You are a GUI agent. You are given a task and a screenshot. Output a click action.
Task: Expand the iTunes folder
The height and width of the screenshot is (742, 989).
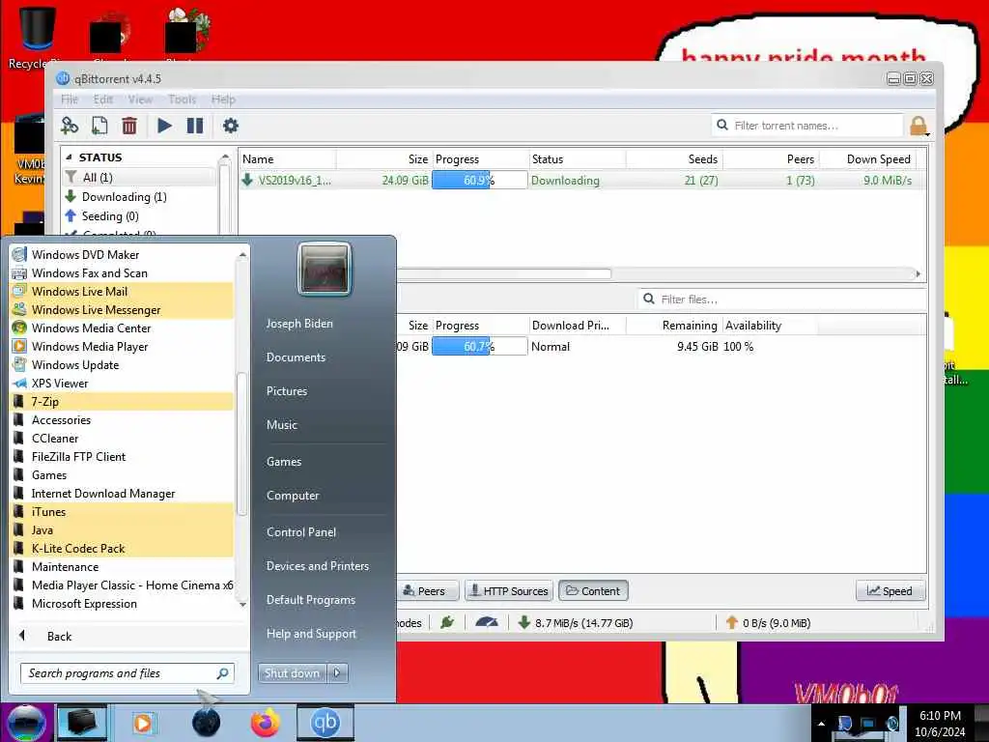123,512
